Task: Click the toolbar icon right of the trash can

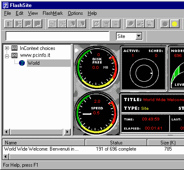Action: point(115,24)
